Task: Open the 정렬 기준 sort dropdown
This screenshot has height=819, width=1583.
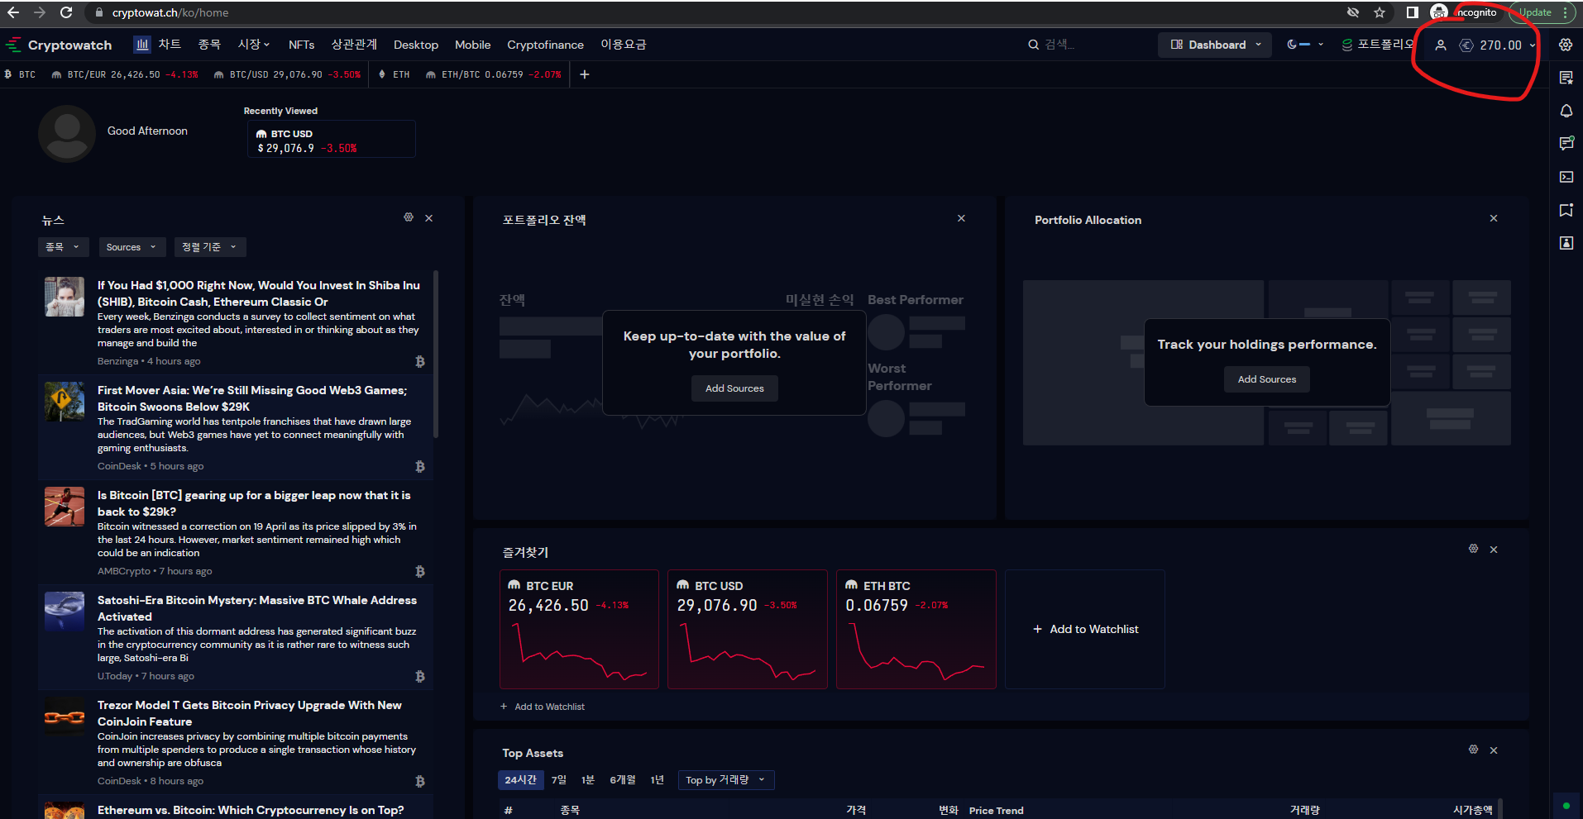Action: point(210,247)
